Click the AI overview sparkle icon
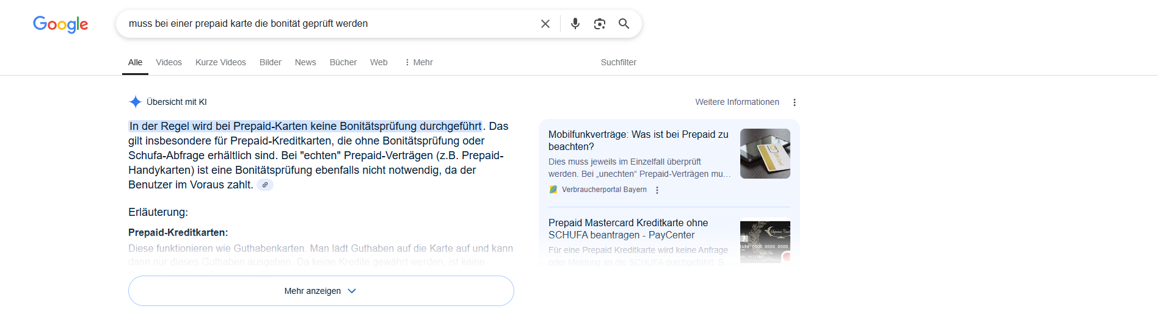This screenshot has height=314, width=1158. 136,102
